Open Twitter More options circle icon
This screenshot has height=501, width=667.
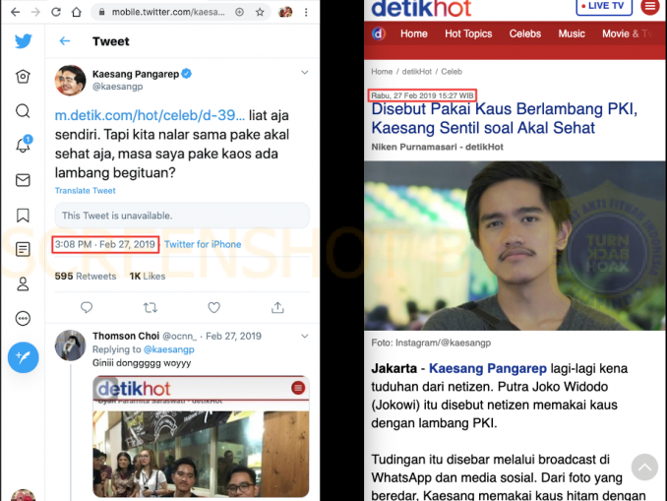point(23,318)
